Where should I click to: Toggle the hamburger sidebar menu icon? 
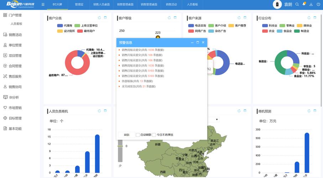(x=43, y=5)
